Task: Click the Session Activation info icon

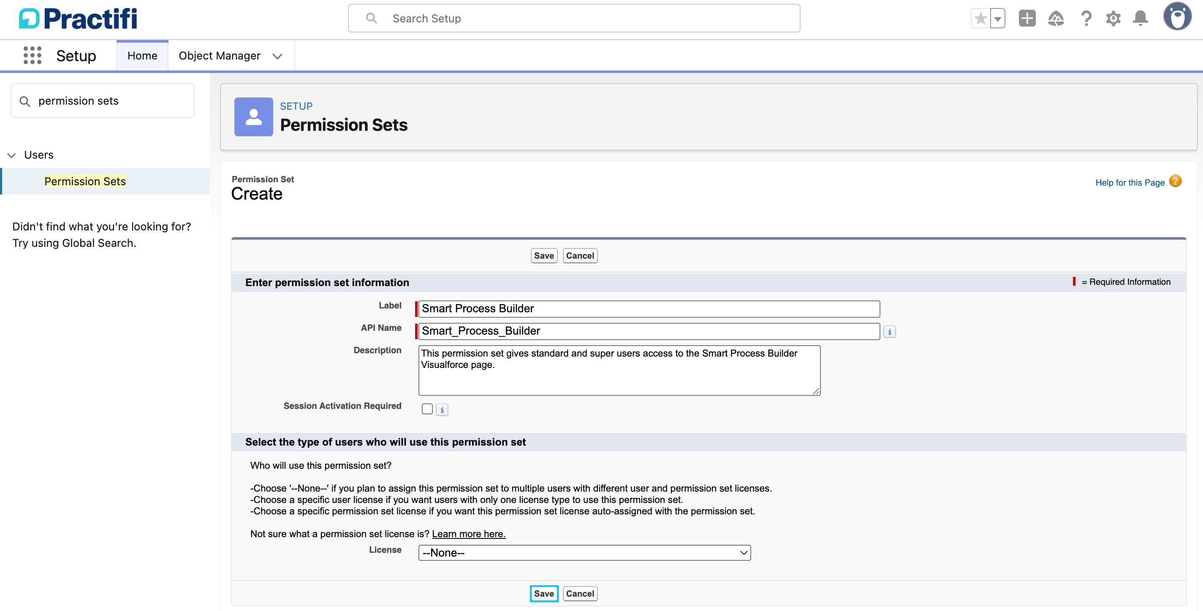Action: coord(442,410)
